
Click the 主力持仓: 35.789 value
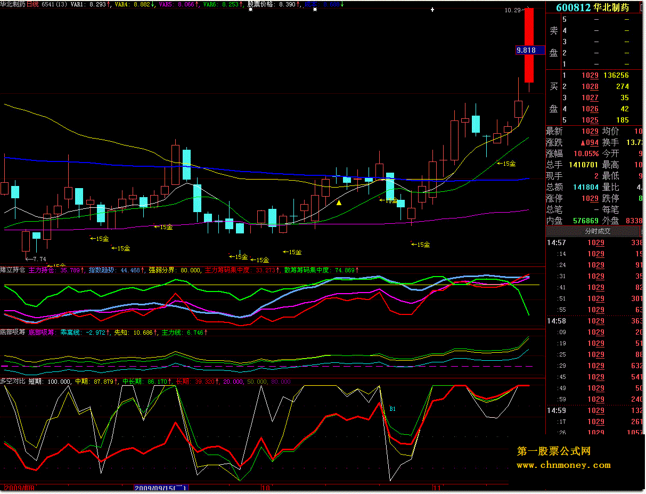(x=56, y=270)
